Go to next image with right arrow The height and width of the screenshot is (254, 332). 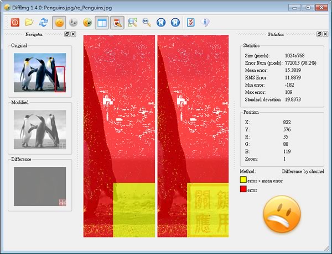pyautogui.click(x=175, y=23)
